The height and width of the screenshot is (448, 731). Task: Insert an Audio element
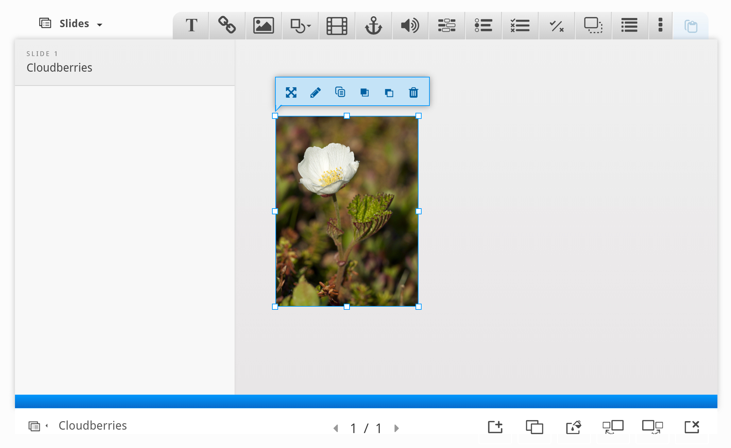tap(410, 25)
